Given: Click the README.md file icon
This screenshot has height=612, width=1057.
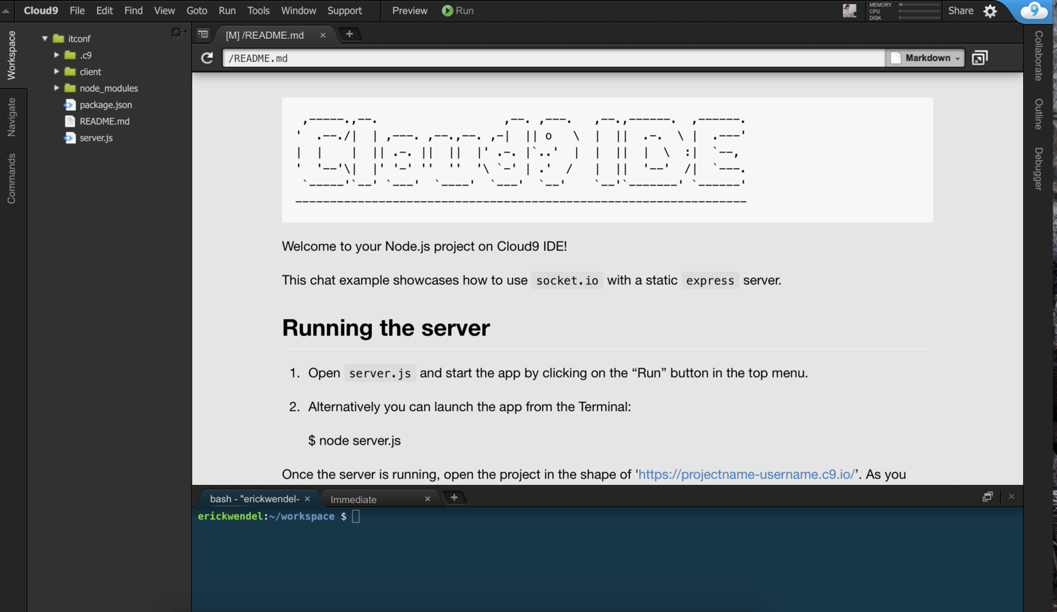Looking at the screenshot, I should (69, 121).
